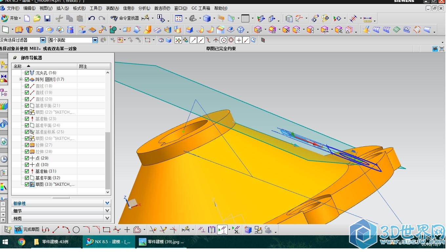Toggle the 拉伸 (28) checkbox
Viewport: 448px width, 252px height.
(x=27, y=152)
